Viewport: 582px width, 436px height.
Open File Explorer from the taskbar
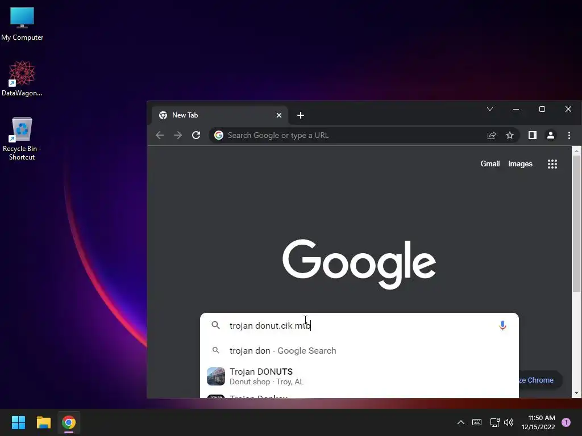pyautogui.click(x=43, y=422)
